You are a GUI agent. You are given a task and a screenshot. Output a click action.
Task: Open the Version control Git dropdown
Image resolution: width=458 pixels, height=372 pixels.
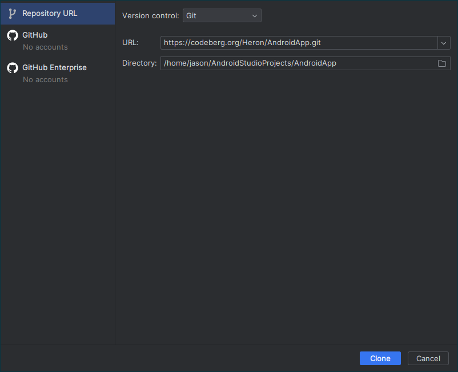[x=222, y=15]
